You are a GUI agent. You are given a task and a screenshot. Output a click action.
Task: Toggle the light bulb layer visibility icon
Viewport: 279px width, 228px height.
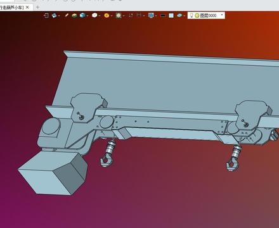tap(191, 15)
